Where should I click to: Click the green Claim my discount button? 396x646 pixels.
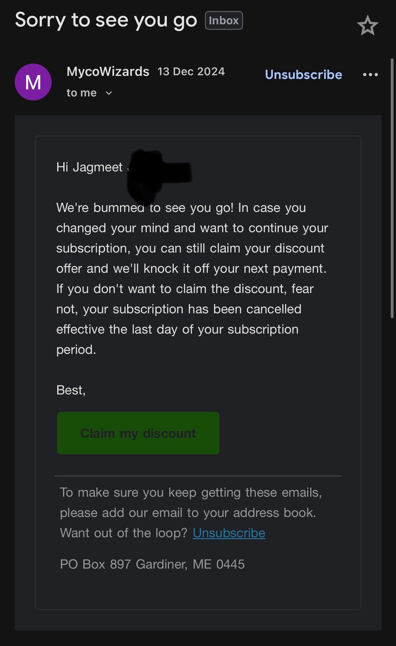pyautogui.click(x=138, y=433)
